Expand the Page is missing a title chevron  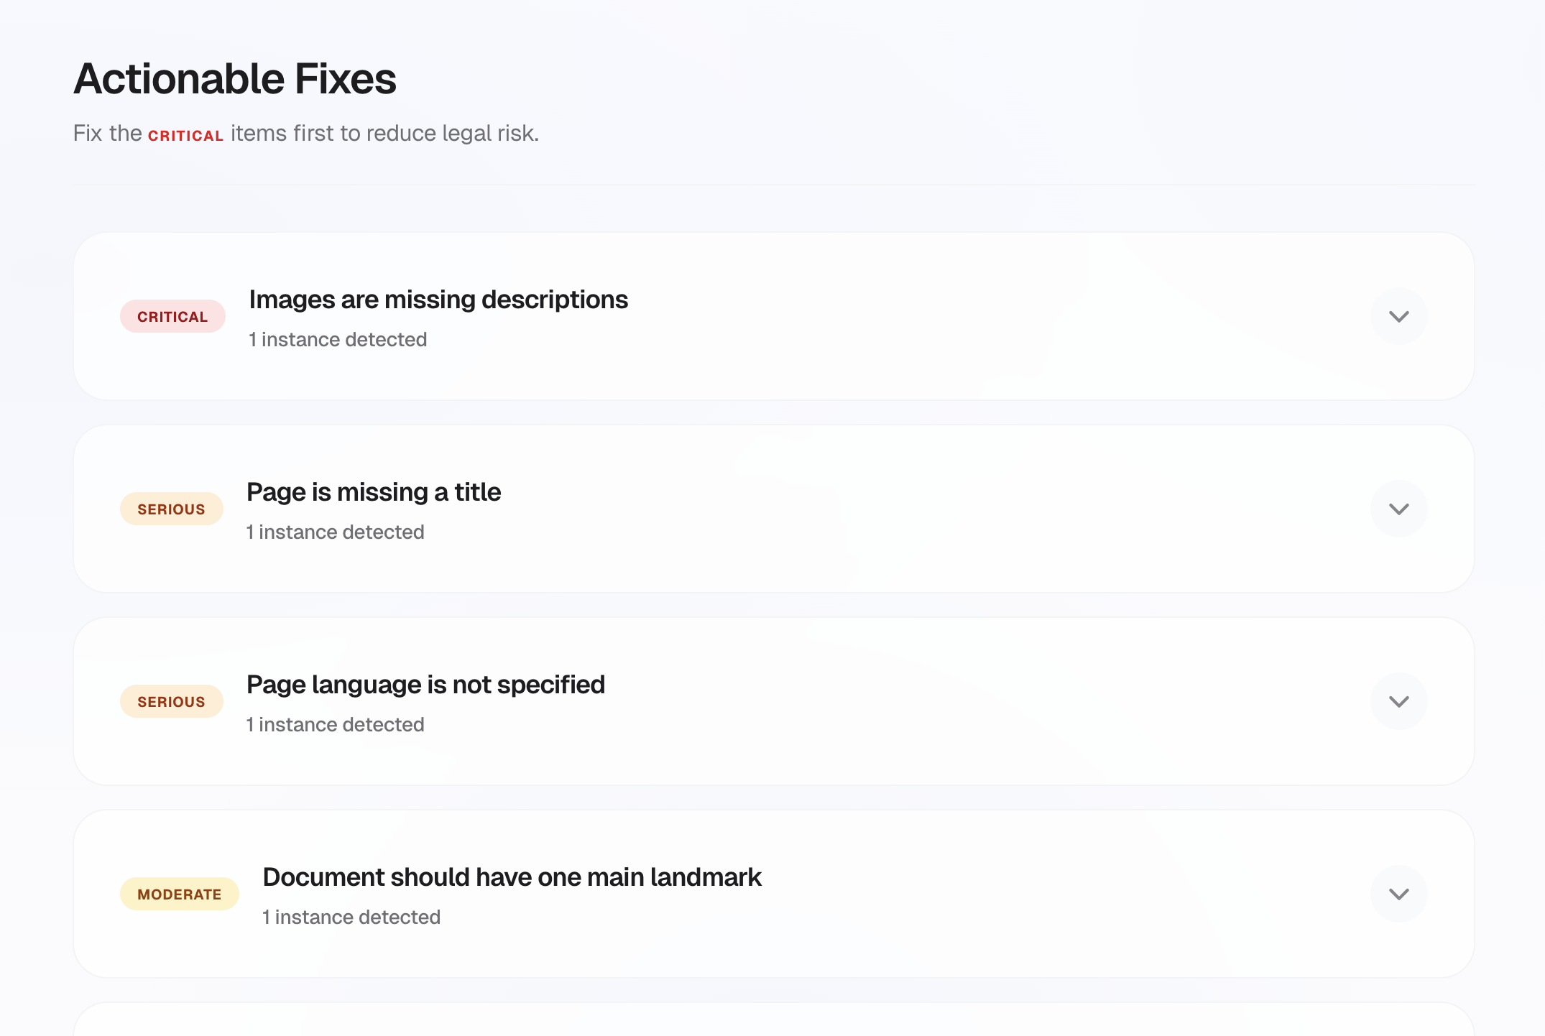[x=1398, y=509]
